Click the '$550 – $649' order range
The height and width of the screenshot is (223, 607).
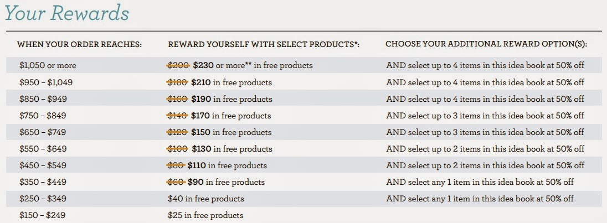[x=43, y=149]
